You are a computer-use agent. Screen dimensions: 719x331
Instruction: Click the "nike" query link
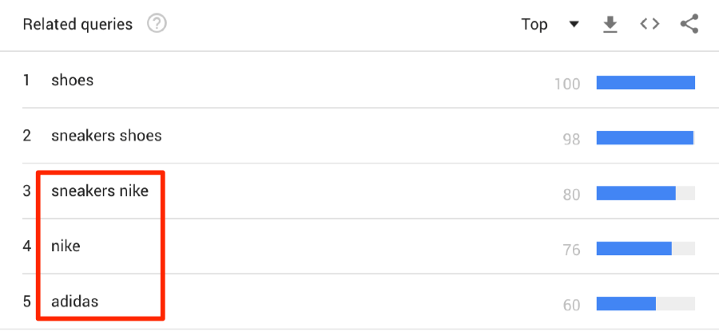(x=66, y=246)
